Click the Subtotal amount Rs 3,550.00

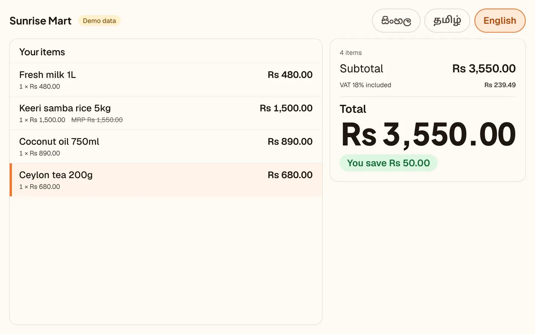tap(484, 69)
